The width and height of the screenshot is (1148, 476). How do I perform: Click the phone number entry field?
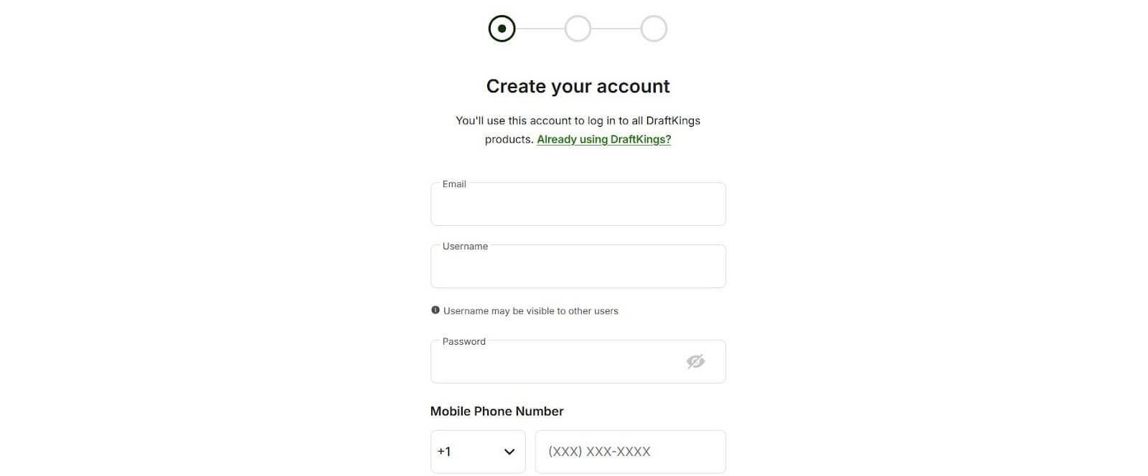pos(630,452)
